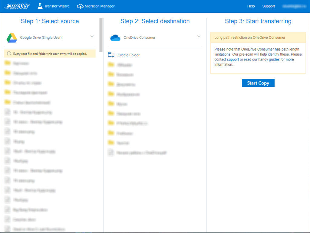Click the source panel vertical scrollbar
The height and width of the screenshot is (233, 310).
click(x=101, y=35)
